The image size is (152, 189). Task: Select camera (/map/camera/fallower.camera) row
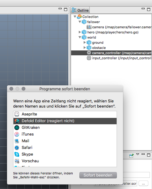coord(111,27)
